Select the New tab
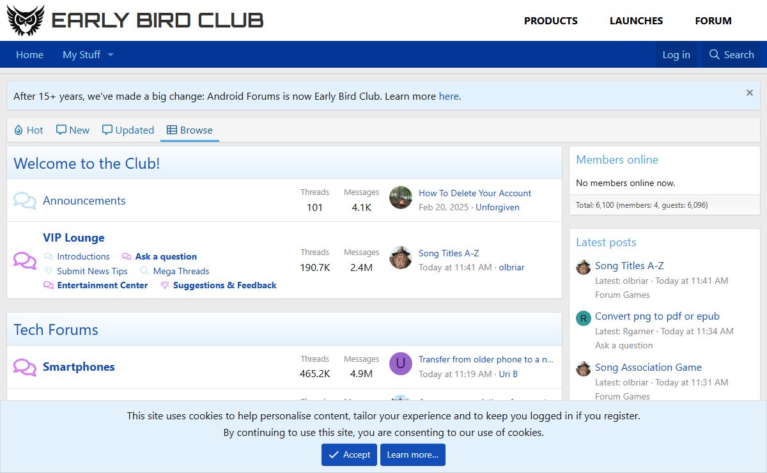Viewport: 767px width, 473px height. (72, 130)
